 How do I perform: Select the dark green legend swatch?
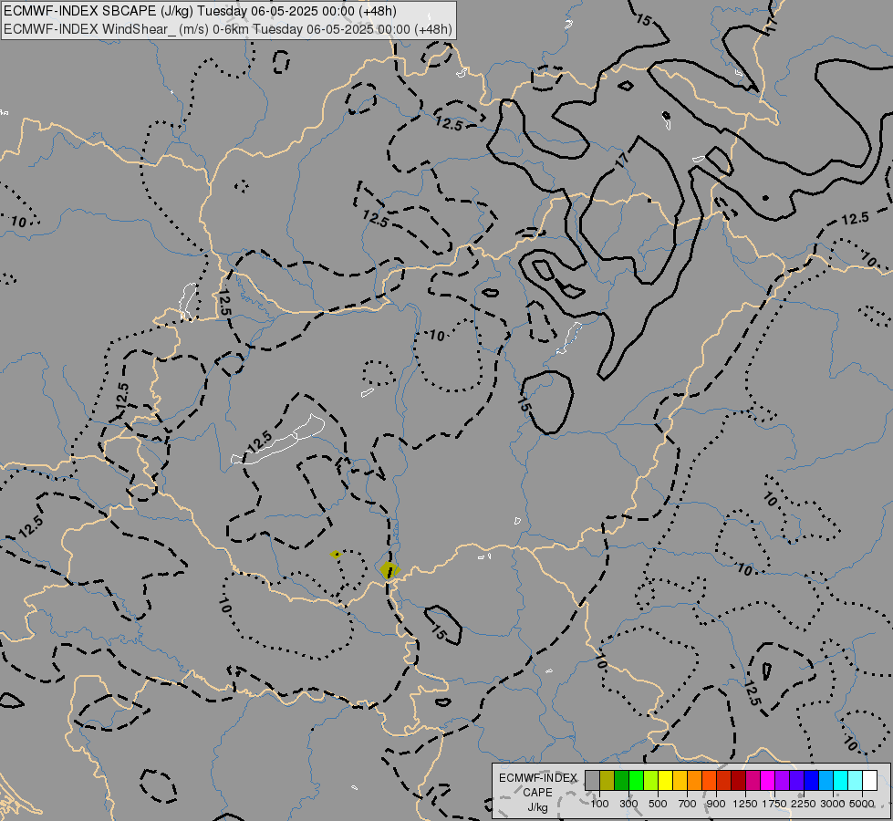coord(622,781)
